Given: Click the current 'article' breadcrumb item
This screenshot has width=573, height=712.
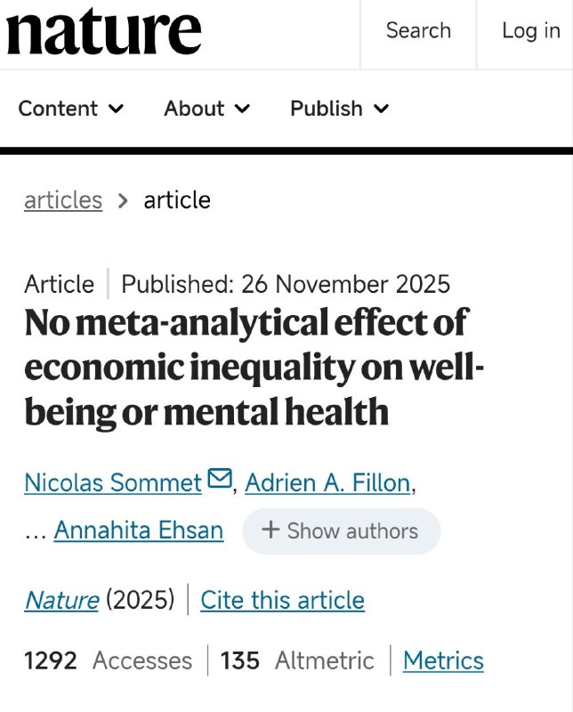Looking at the screenshot, I should click(177, 200).
